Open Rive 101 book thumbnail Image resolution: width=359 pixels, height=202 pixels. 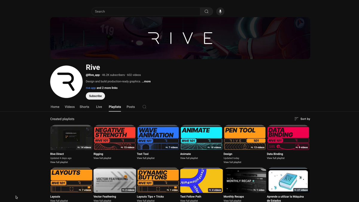pyautogui.click(x=288, y=181)
